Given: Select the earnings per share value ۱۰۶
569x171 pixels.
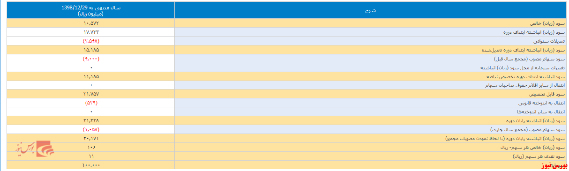Looking at the screenshot, I should [91, 148].
